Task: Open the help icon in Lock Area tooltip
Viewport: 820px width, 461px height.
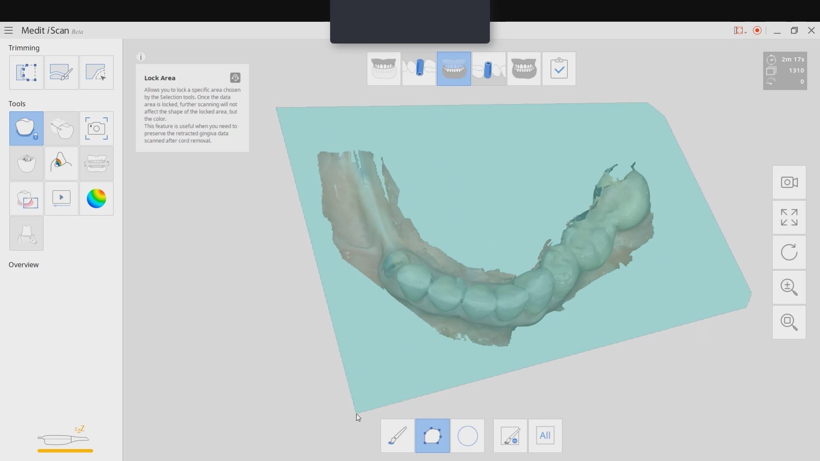Action: pos(235,78)
